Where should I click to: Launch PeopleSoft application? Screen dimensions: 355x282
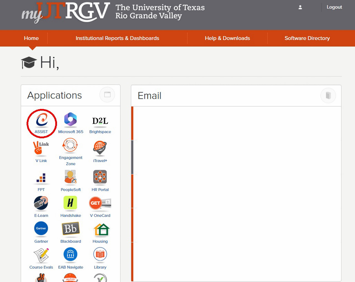pyautogui.click(x=70, y=177)
